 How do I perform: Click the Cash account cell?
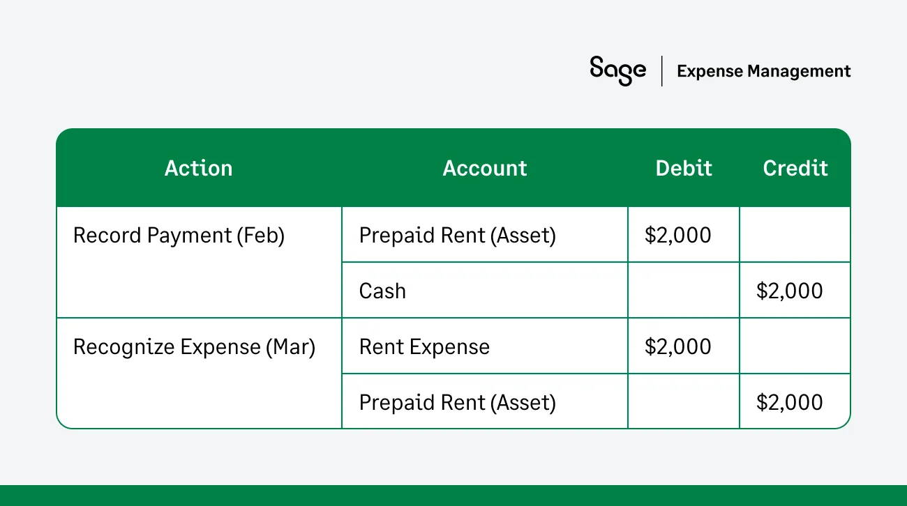click(382, 291)
